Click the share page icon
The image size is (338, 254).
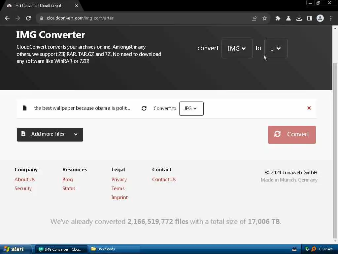pyautogui.click(x=254, y=19)
